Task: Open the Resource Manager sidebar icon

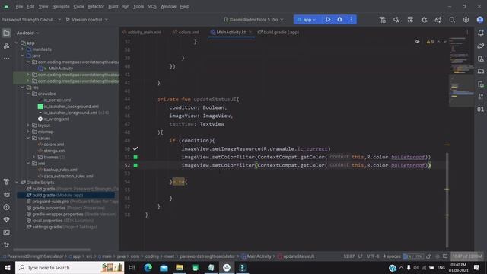Action: 6,46
